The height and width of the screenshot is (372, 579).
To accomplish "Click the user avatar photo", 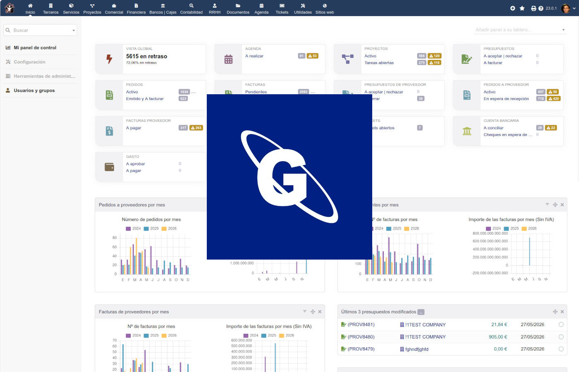I will pyautogui.click(x=566, y=8).
